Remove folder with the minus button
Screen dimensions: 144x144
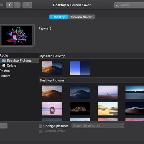point(4,126)
